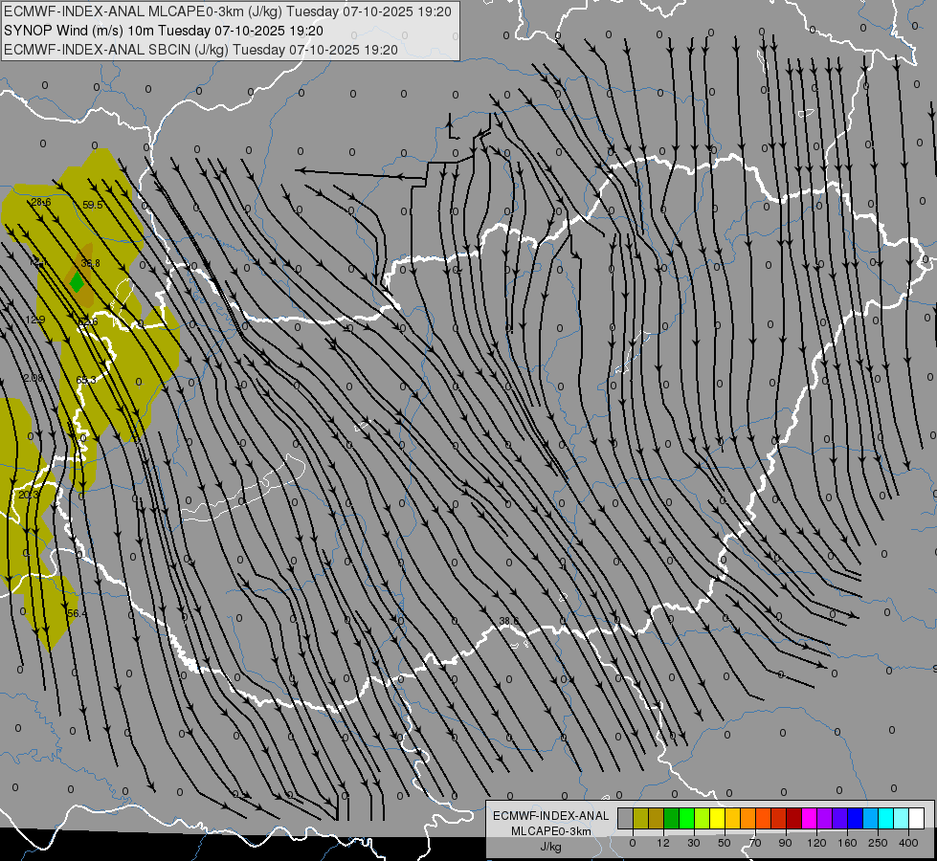Screen dimensions: 937x861
Task: Click the J/kg unit label in legend
Action: point(551,847)
